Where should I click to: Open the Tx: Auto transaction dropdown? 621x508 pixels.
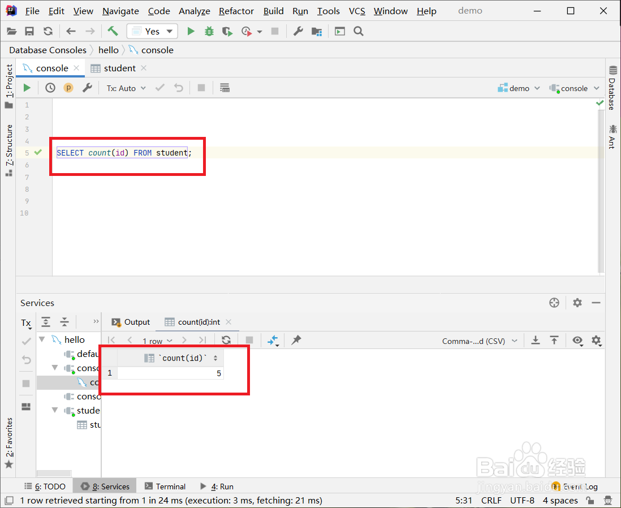point(126,88)
